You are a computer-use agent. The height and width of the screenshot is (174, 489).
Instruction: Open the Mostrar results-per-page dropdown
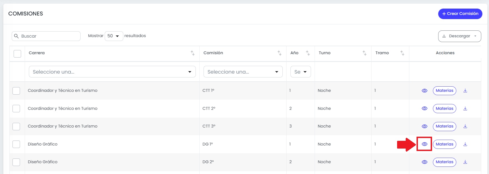(x=114, y=36)
